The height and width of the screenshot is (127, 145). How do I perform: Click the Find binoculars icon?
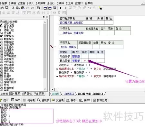point(101,8)
